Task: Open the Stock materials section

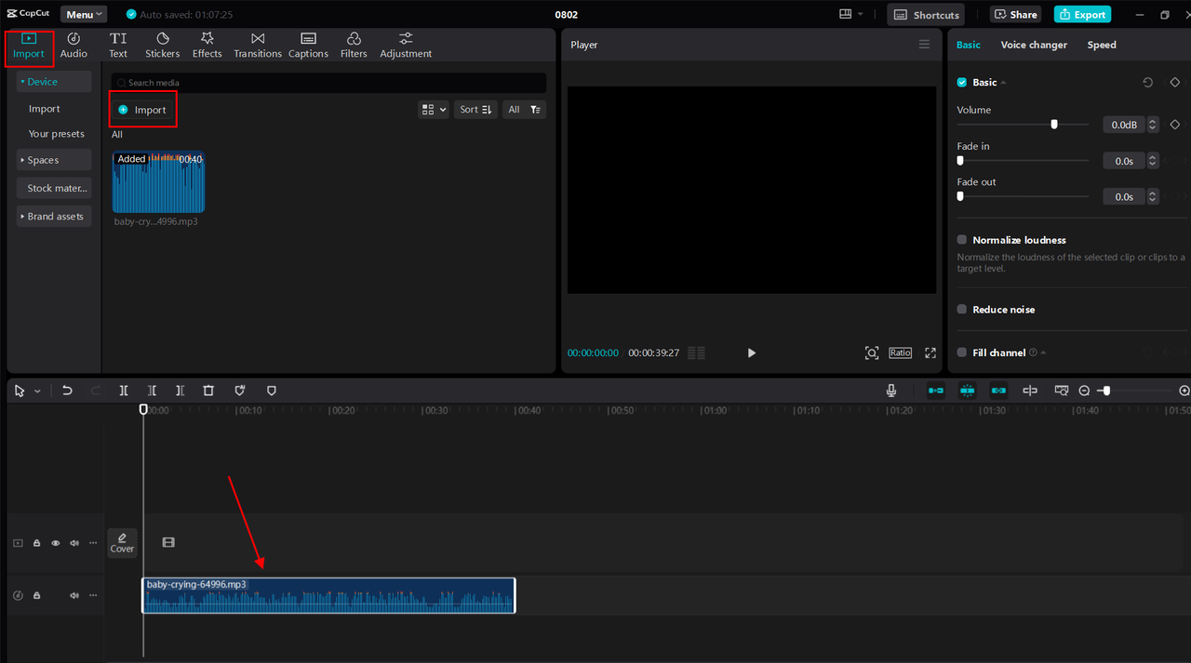Action: (54, 188)
